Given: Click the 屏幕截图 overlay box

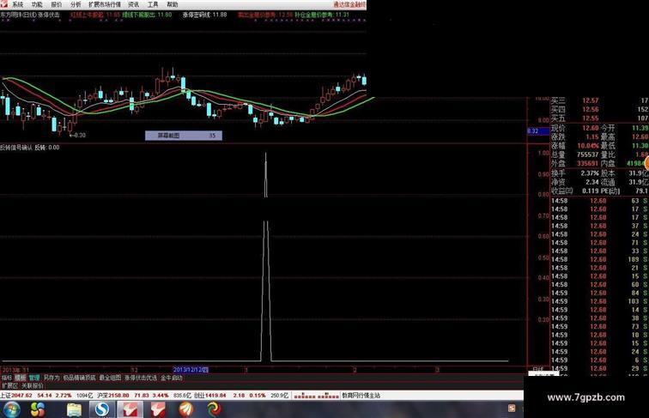Looking at the screenshot, I should pos(184,136).
